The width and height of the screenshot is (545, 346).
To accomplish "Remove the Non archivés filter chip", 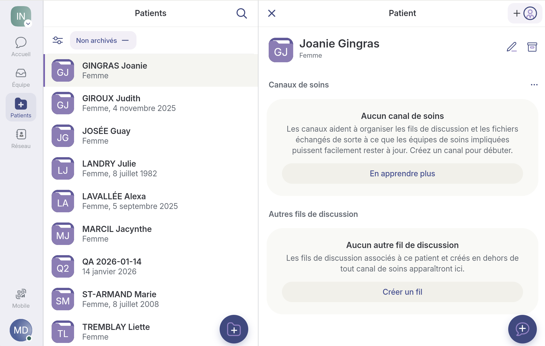I will click(x=125, y=40).
